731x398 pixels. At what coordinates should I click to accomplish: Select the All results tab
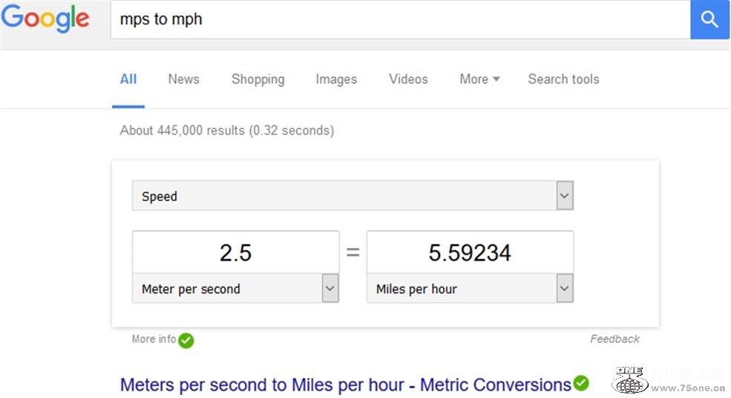tap(128, 79)
